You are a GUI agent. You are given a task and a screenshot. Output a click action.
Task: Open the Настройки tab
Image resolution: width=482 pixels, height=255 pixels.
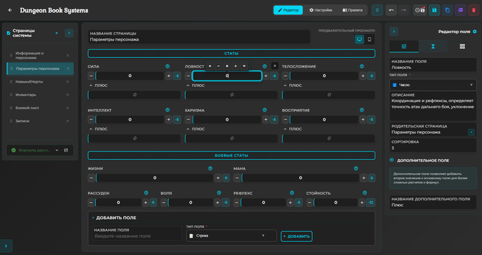point(320,10)
